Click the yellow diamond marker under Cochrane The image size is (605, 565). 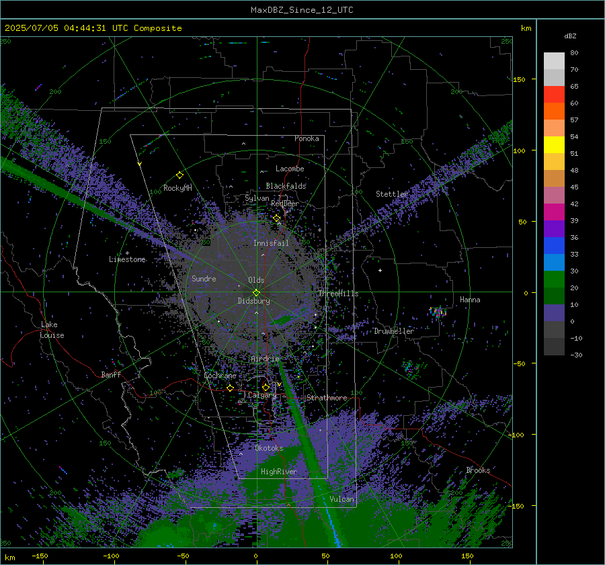[x=230, y=388]
